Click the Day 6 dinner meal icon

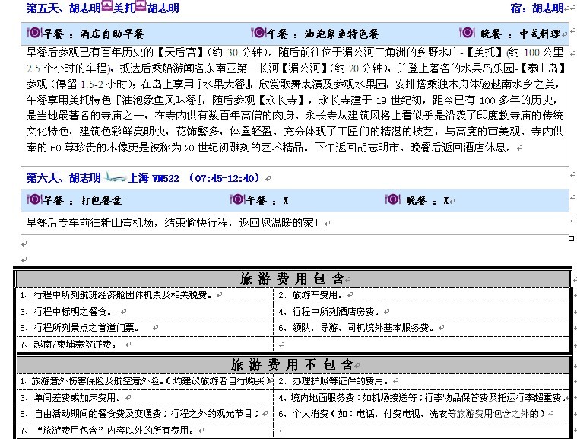[392, 200]
